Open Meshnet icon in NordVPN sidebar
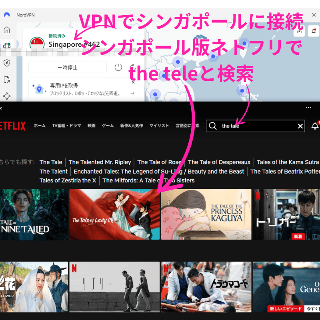 point(7,96)
